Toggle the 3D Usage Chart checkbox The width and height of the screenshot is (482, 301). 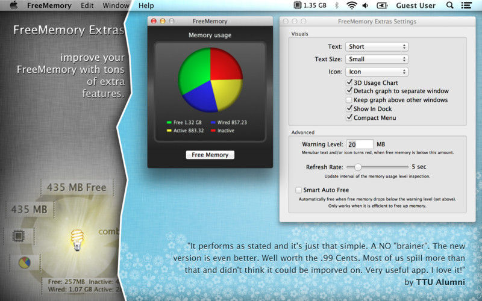click(349, 82)
